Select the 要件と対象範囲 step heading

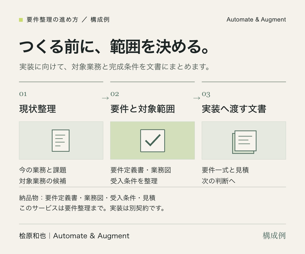142,109
